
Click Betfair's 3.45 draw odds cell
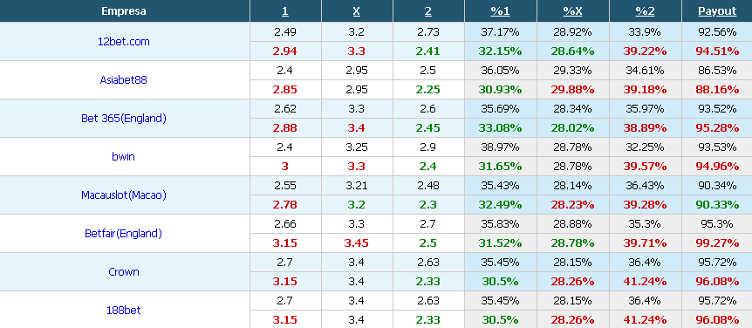pos(356,243)
